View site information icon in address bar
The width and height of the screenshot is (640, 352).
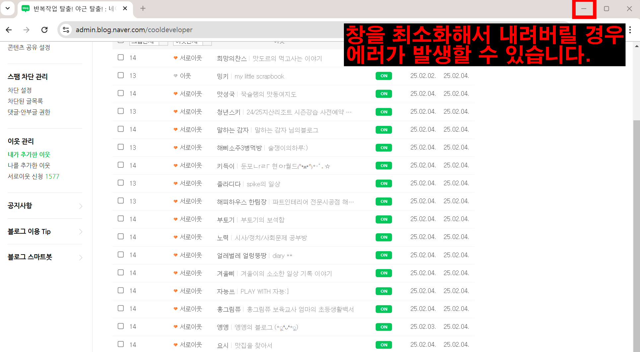point(66,30)
